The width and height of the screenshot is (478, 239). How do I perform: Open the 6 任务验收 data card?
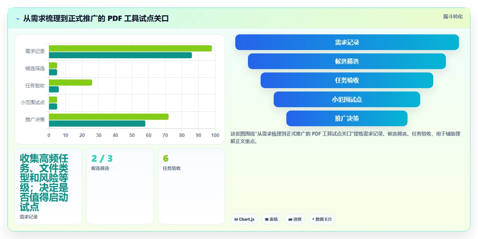pos(192,186)
